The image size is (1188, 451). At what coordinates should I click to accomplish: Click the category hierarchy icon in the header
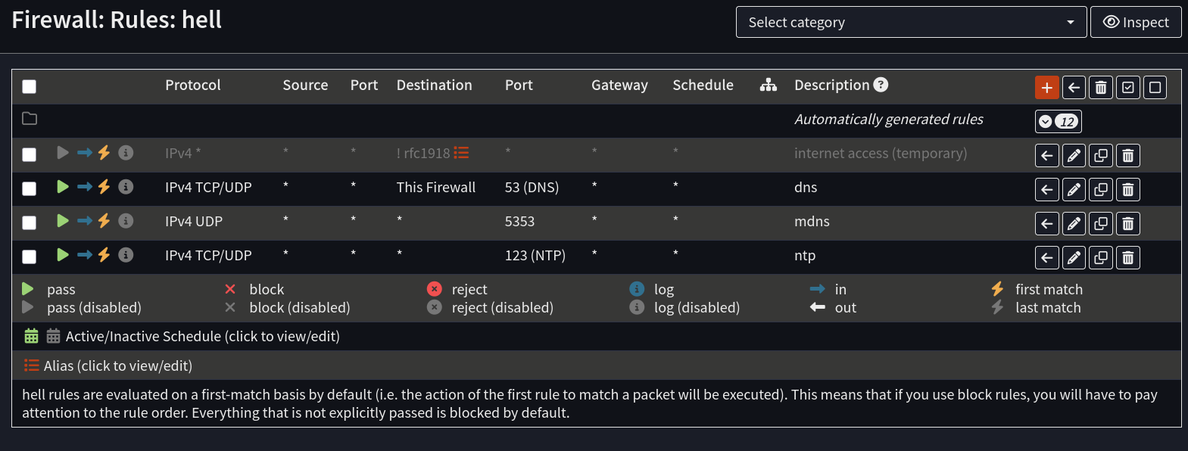[x=768, y=85]
